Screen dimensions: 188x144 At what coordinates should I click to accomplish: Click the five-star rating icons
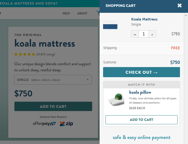[x=24, y=54]
